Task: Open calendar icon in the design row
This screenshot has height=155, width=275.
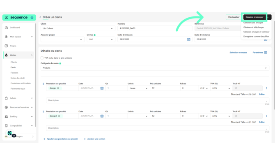Action: tap(102, 88)
